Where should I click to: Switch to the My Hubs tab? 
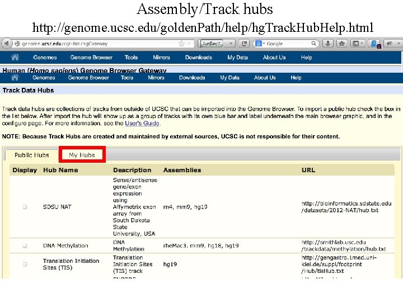coord(82,155)
